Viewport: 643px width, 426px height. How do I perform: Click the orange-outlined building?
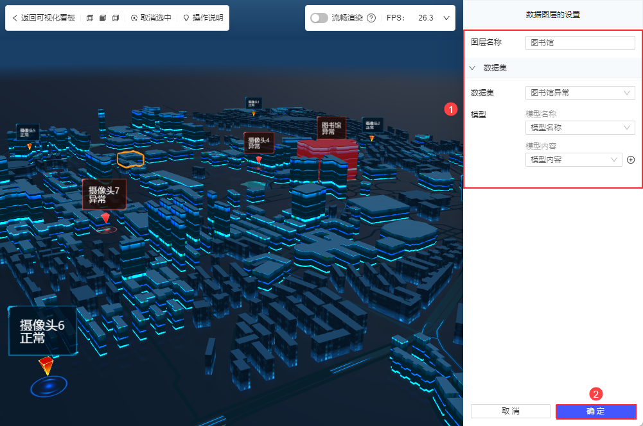coord(130,159)
